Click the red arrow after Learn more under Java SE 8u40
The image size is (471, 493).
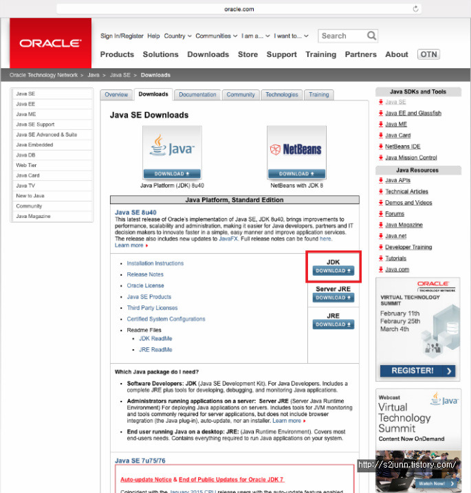[146, 245]
